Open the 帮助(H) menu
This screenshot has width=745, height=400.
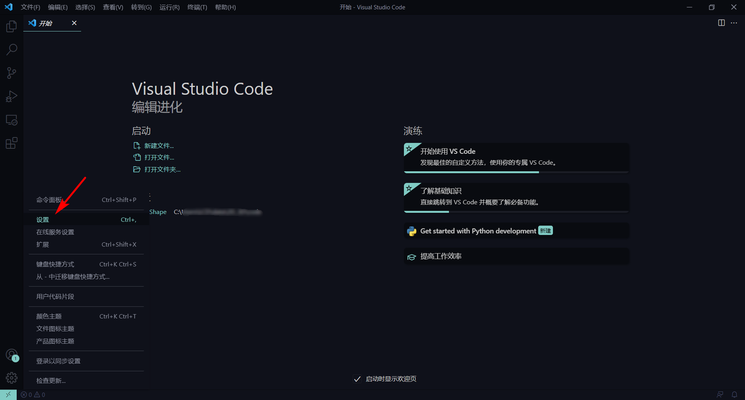coord(225,7)
